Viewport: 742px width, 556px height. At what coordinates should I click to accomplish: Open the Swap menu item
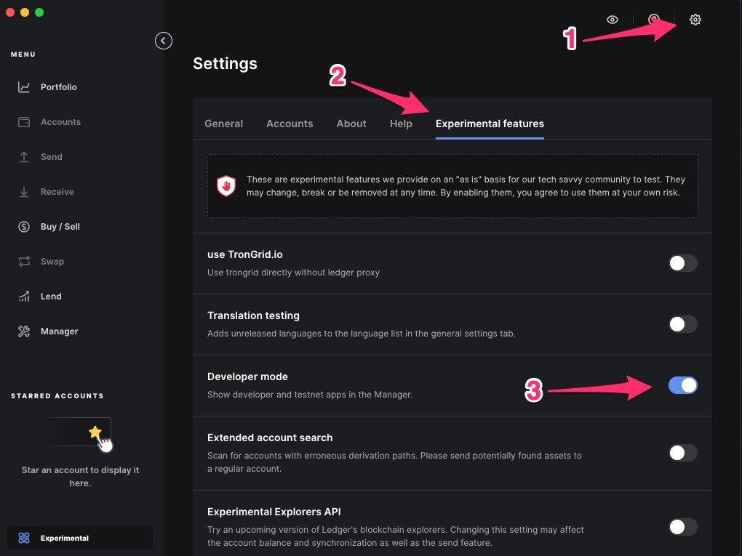click(x=52, y=262)
